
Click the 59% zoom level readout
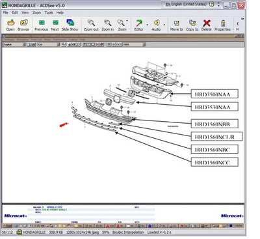(x=106, y=232)
